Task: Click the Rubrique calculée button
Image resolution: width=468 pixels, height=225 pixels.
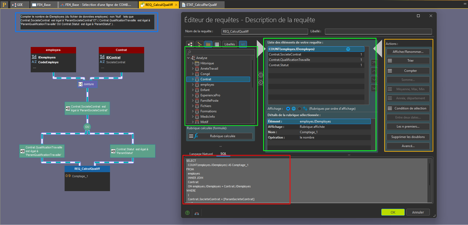Action: point(220,136)
